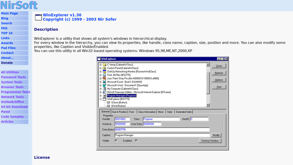The width and height of the screenshot is (293, 165).
Task: Open the 64-bit Download link
Action: pos(14,107)
